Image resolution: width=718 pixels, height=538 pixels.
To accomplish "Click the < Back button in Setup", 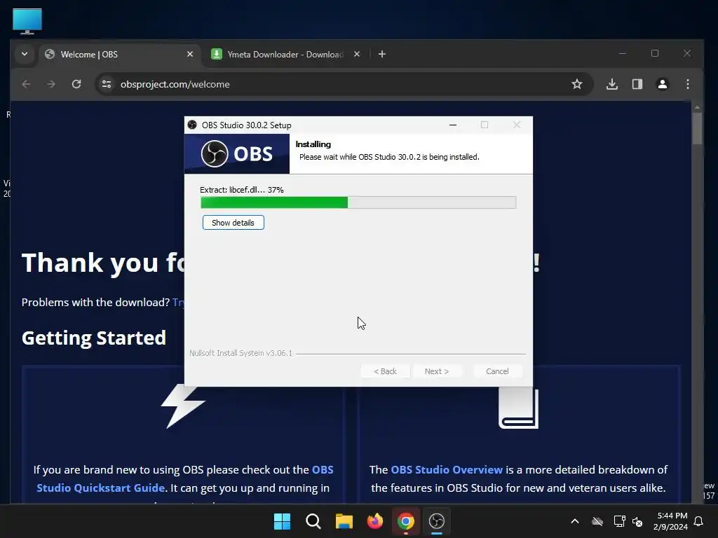I will 385,371.
